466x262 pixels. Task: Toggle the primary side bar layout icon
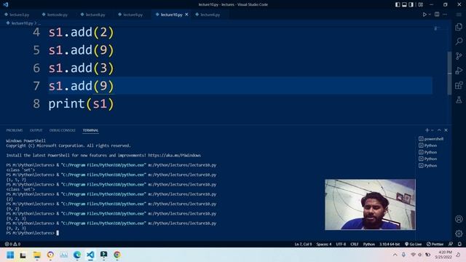point(398,4)
